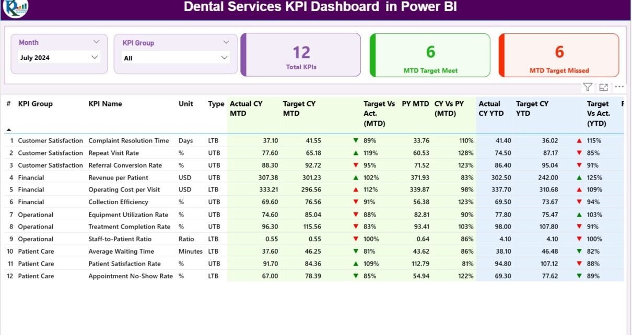The image size is (632, 335).
Task: Click red down arrow for Collection Efficiency MTD
Action: (356, 202)
